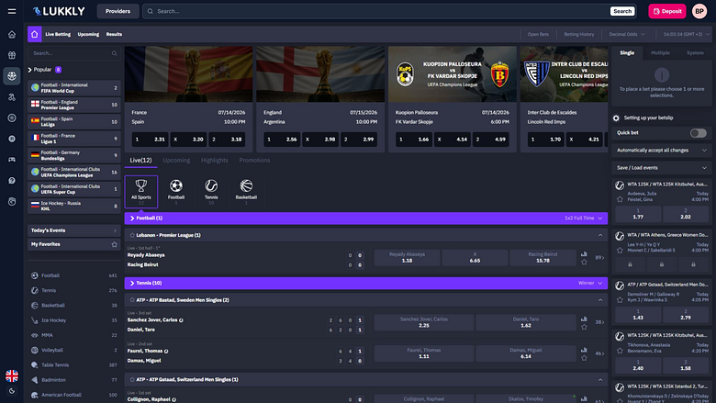Screen dimensions: 716x403
Task: Favorite the Faurel vs Damas match
Action: [x=584, y=358]
